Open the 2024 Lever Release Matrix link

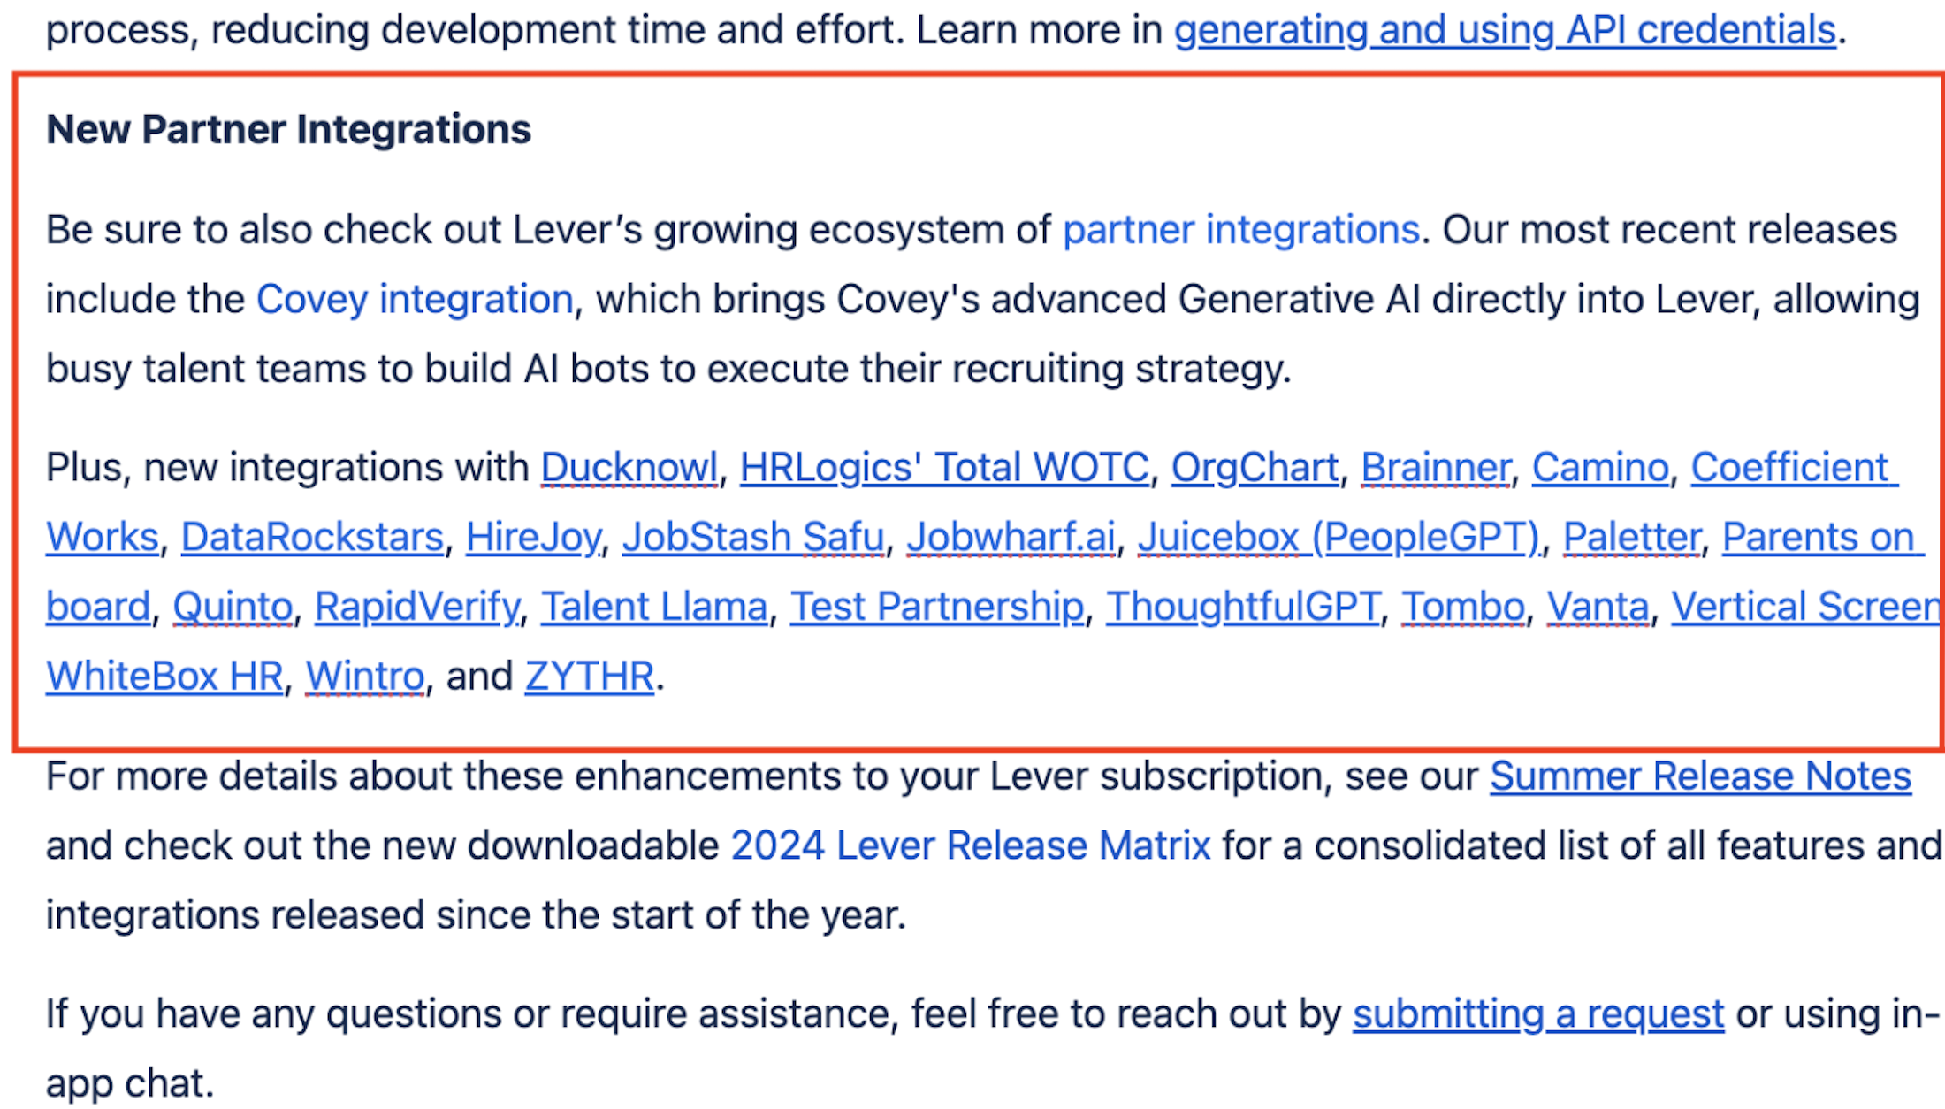pyautogui.click(x=971, y=846)
